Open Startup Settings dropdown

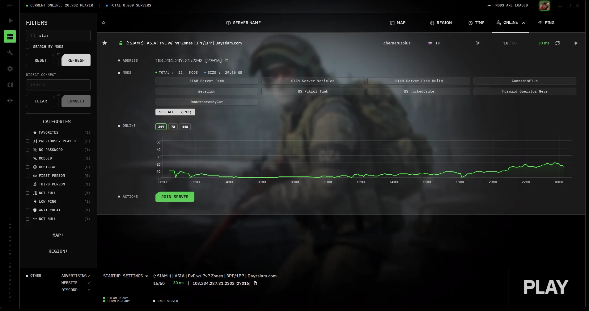(125, 276)
